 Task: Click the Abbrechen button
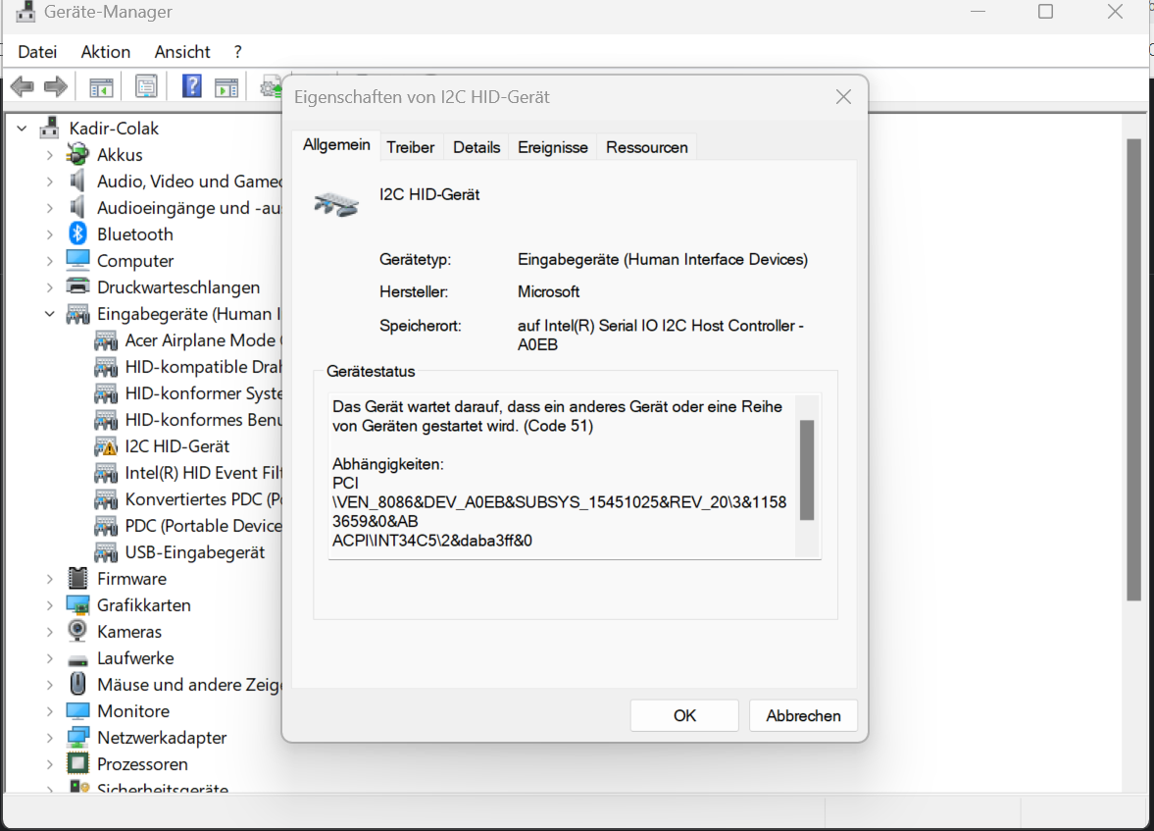click(x=803, y=715)
